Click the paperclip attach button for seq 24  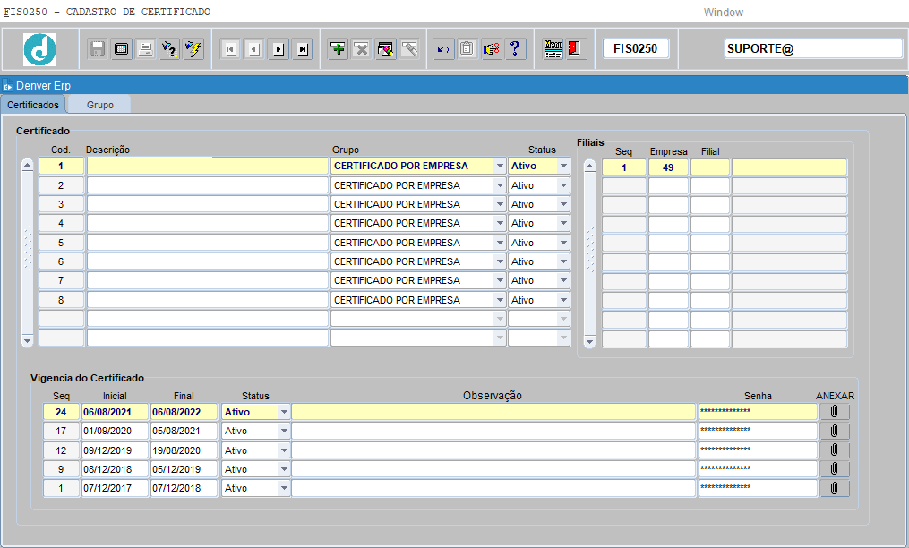(834, 411)
